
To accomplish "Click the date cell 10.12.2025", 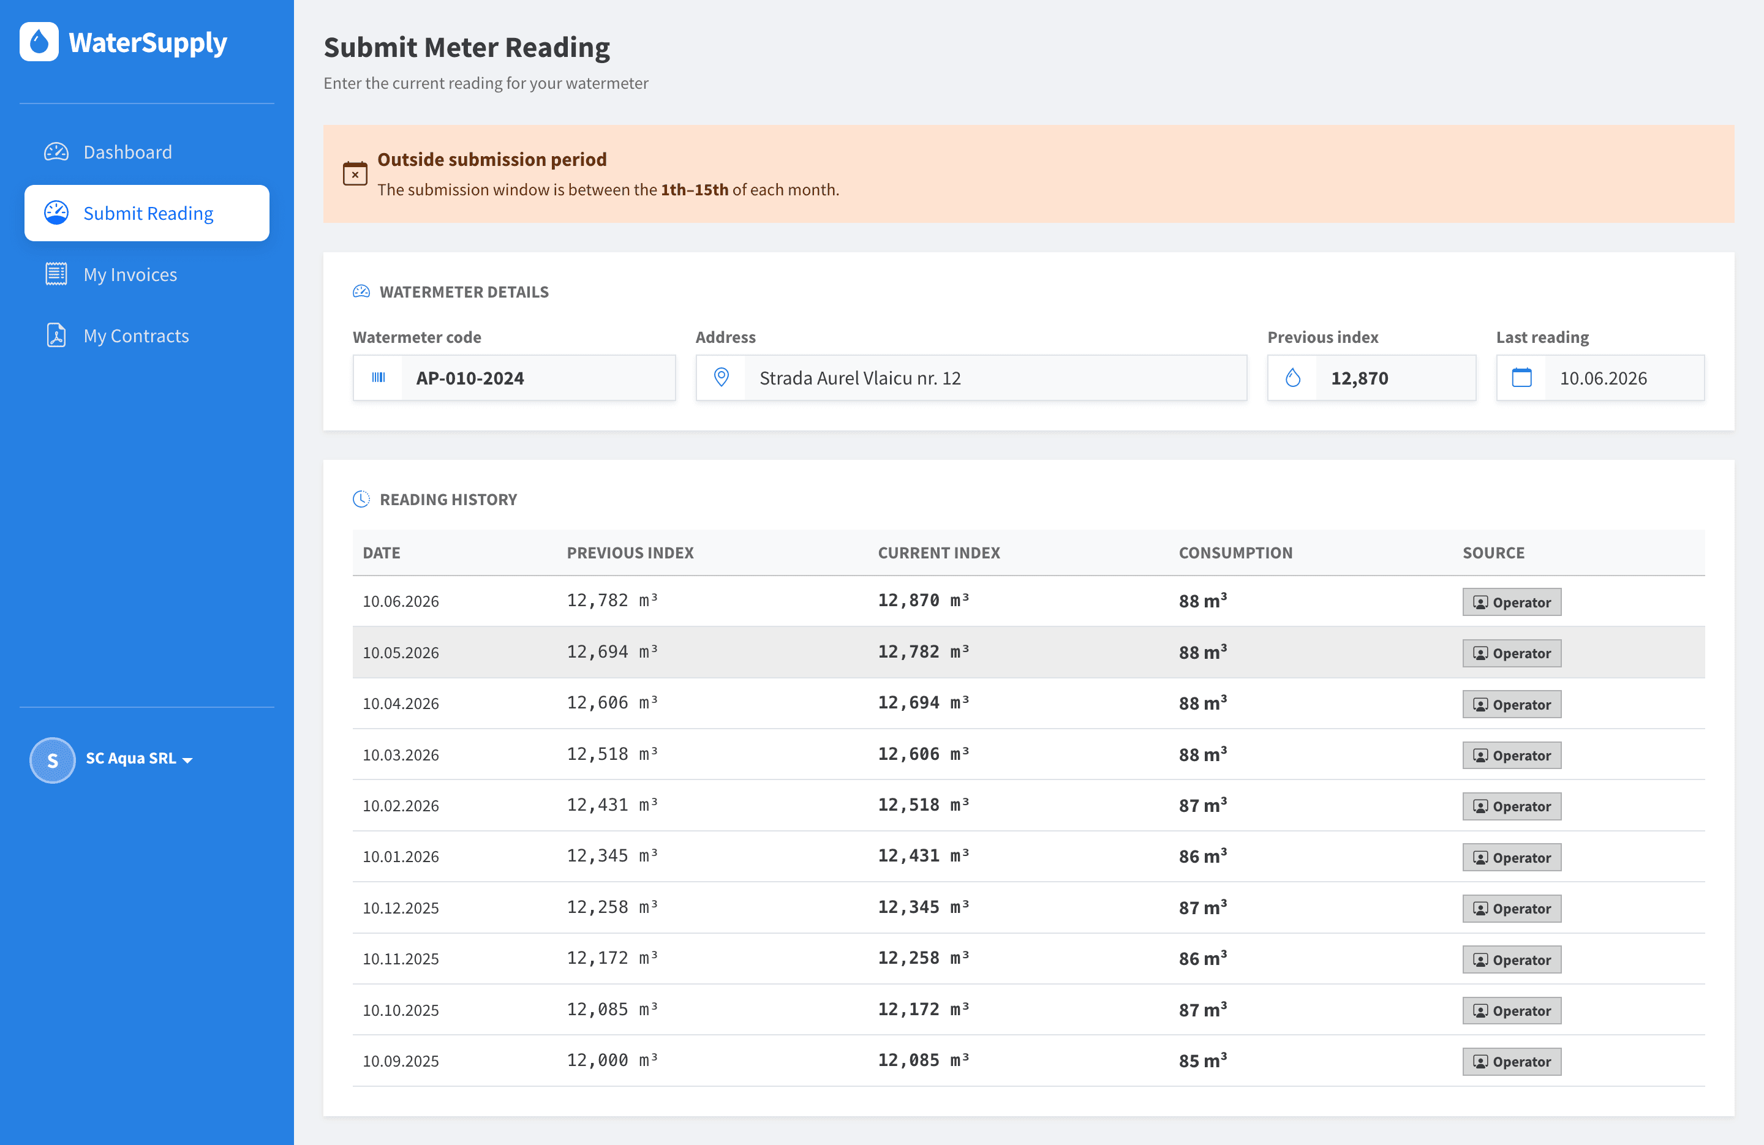I will pos(400,908).
